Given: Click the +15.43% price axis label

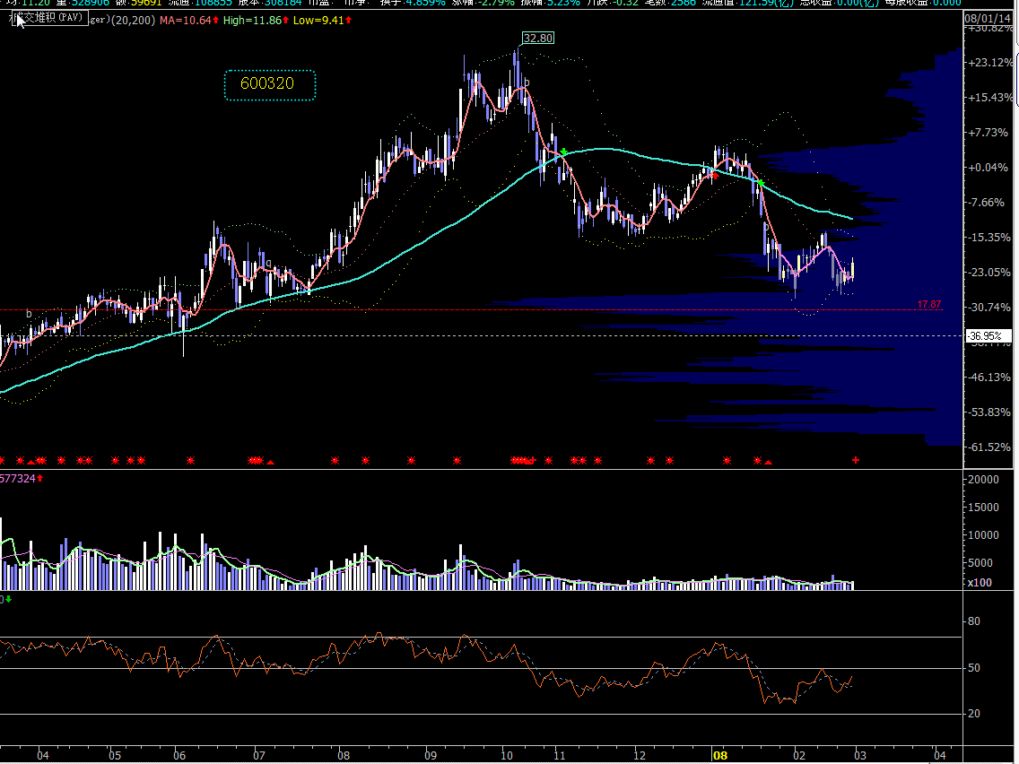Looking at the screenshot, I should [990, 98].
